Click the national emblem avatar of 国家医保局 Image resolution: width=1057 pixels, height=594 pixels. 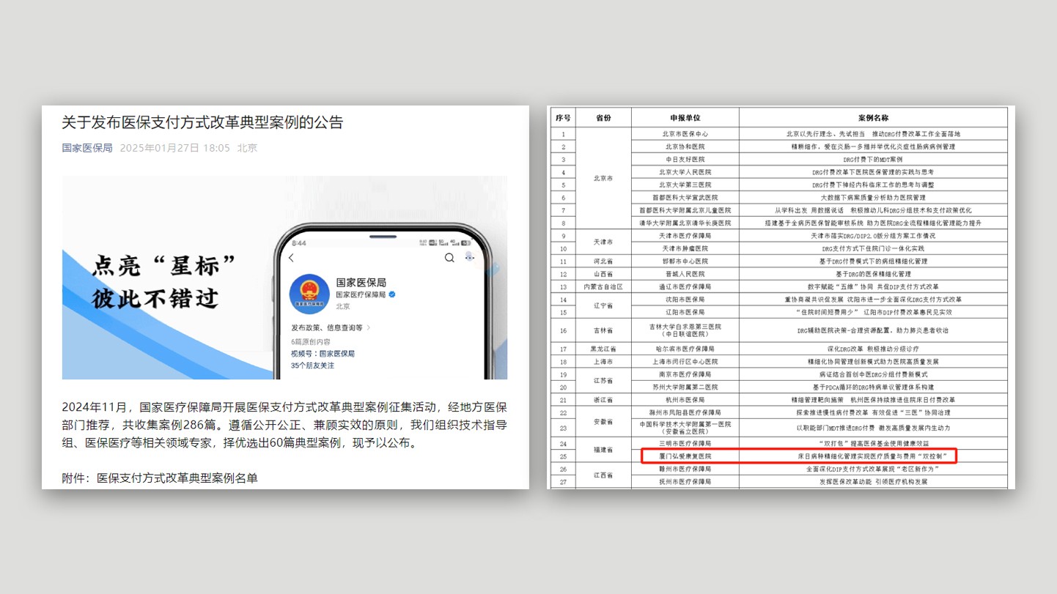[x=309, y=294]
